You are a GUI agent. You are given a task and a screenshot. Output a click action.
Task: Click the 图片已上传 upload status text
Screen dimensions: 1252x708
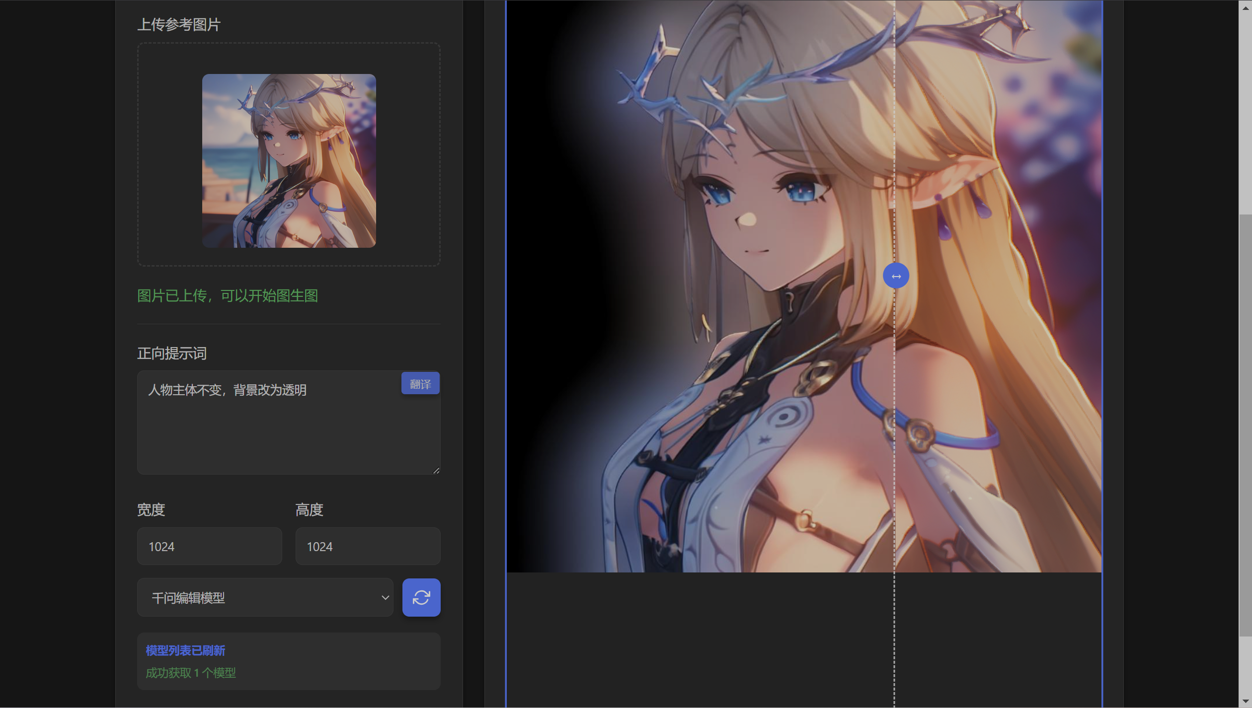[228, 296]
